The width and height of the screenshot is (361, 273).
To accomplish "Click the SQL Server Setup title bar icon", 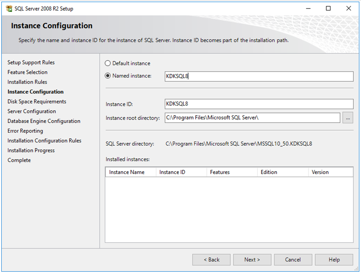I will click(x=9, y=8).
